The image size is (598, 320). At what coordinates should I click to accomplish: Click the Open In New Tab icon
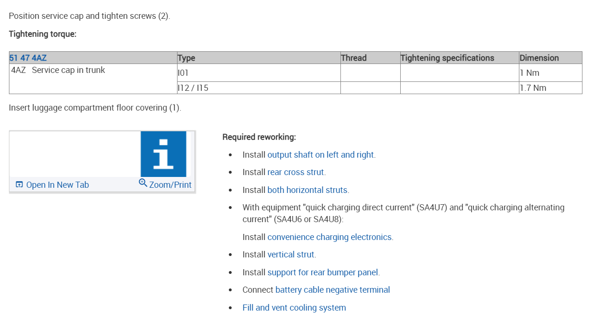pos(19,184)
